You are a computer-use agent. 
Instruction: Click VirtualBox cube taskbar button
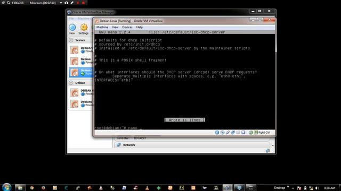(x=228, y=188)
